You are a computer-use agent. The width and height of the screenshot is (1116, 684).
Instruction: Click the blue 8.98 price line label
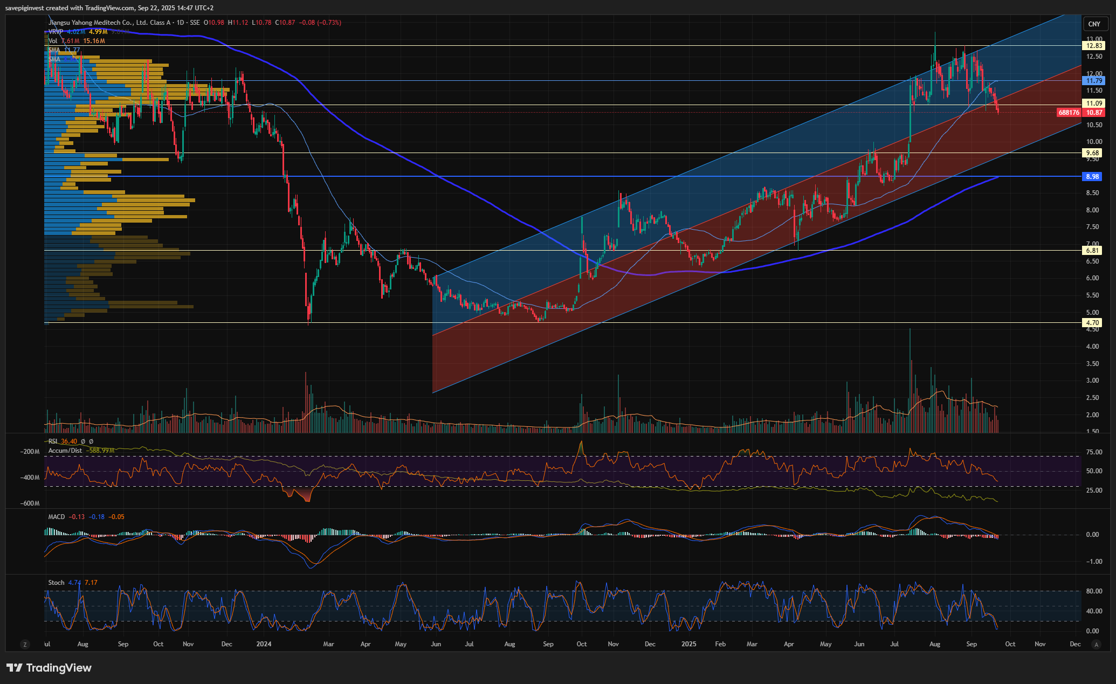click(x=1093, y=177)
